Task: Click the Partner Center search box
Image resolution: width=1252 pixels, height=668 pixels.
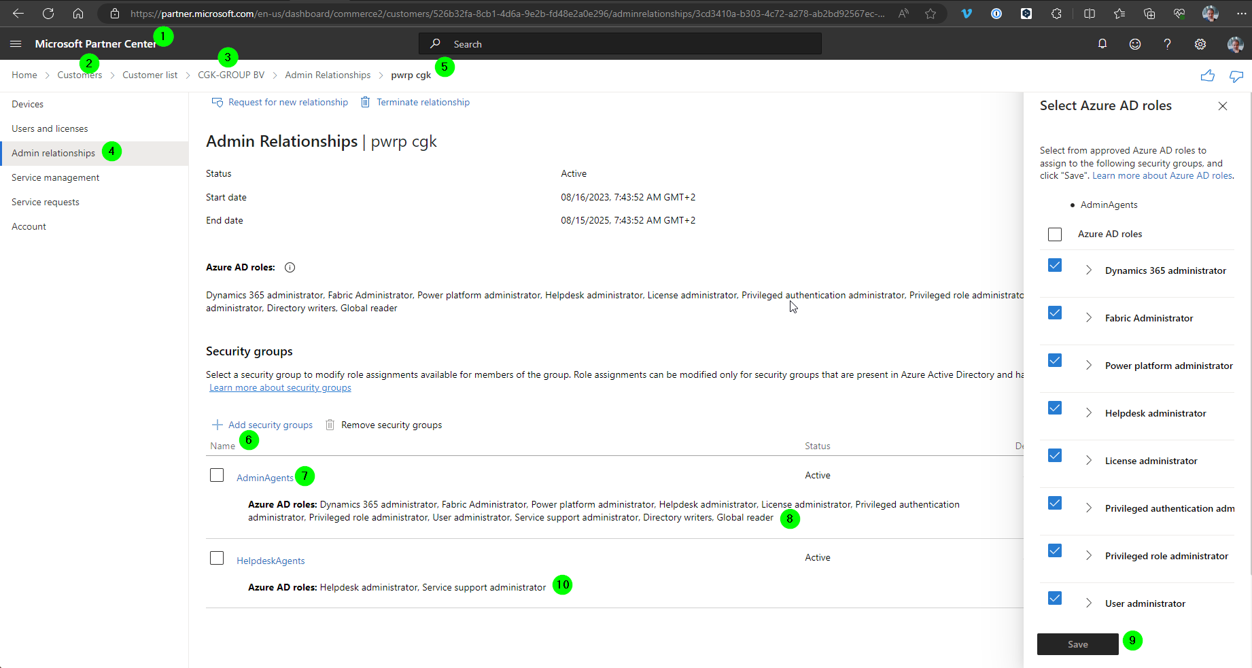Action: coord(620,44)
